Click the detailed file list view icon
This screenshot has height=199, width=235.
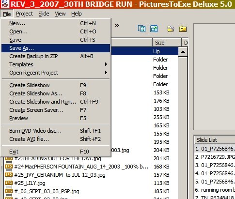(141, 29)
